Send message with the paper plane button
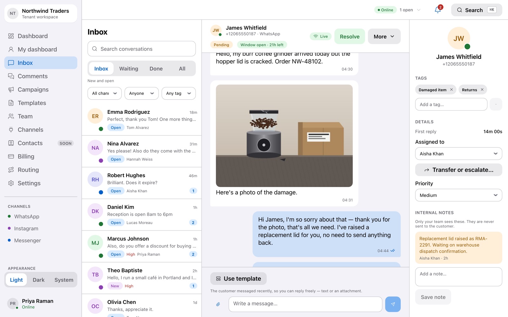The image size is (508, 317). click(393, 304)
